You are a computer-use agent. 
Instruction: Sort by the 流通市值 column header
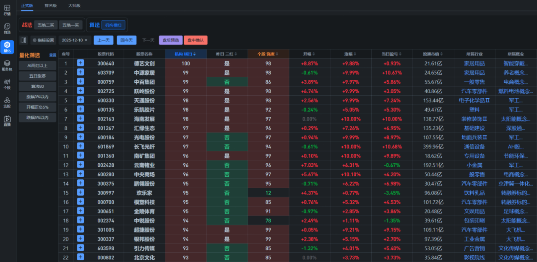click(433, 54)
